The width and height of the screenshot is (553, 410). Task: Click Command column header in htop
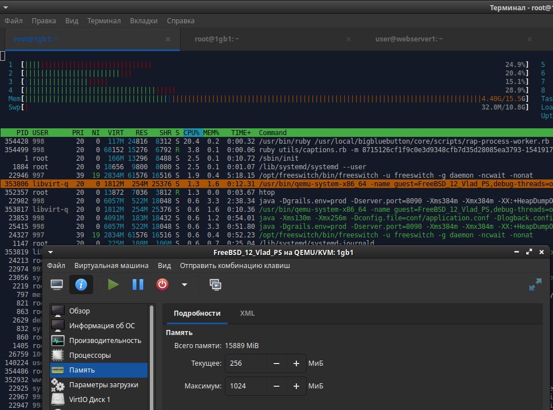point(273,133)
